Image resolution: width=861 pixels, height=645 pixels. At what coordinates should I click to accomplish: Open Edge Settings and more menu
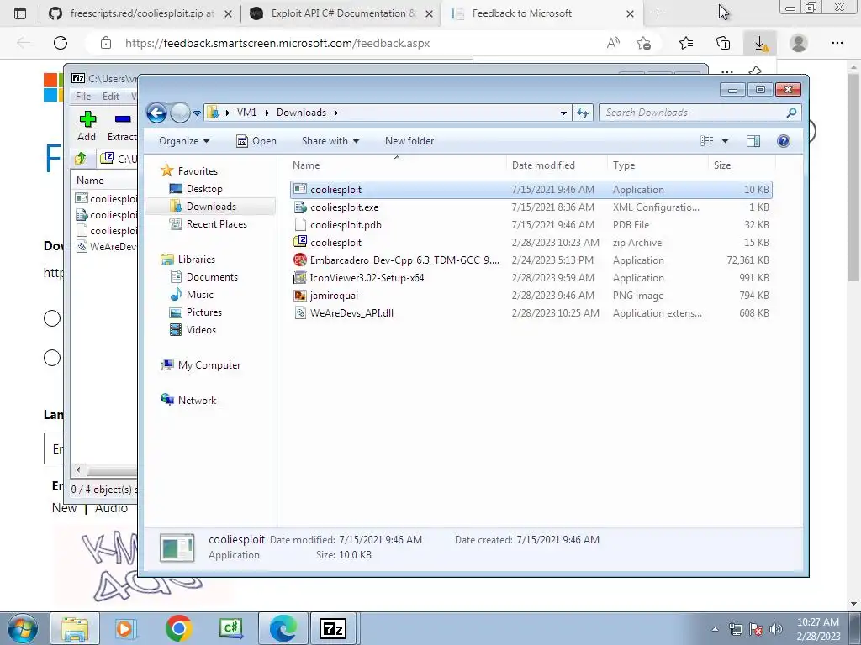pyautogui.click(x=837, y=43)
